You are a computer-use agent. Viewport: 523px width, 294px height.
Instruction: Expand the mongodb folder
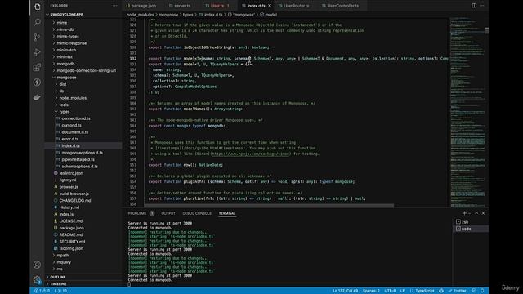(x=65, y=64)
